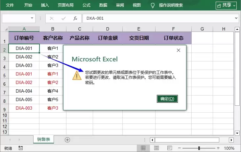Zoom in with the plus icon
The image size is (241, 152).
coord(218,148)
